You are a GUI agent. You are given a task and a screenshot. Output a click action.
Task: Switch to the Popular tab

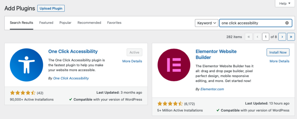click(x=65, y=23)
